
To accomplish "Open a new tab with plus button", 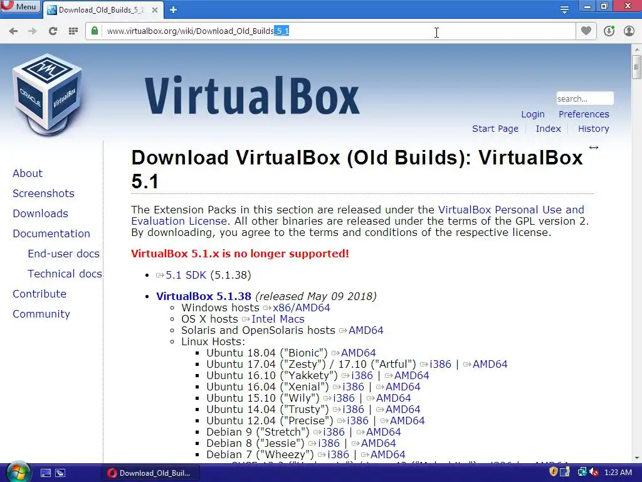I will [173, 10].
